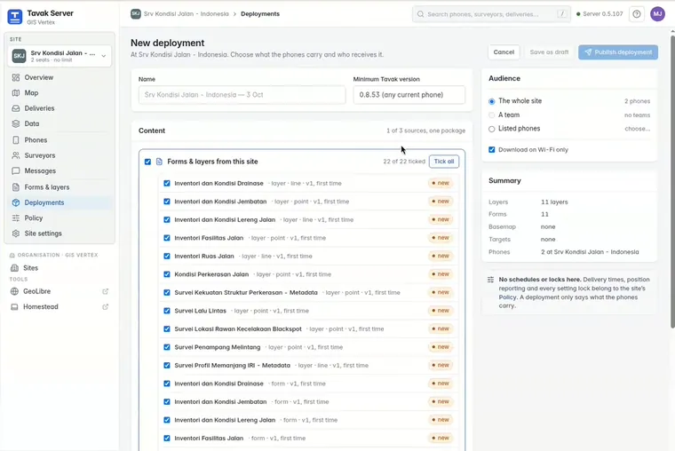Click the Cancel button

504,52
